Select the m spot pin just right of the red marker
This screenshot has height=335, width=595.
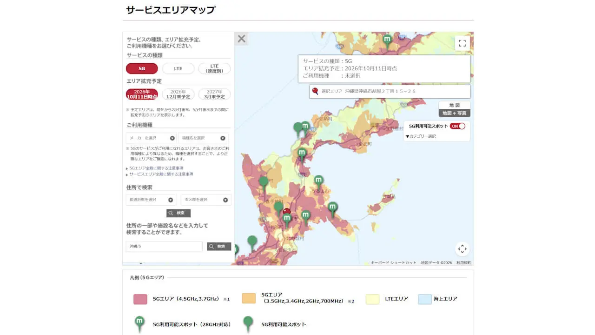[x=305, y=217]
